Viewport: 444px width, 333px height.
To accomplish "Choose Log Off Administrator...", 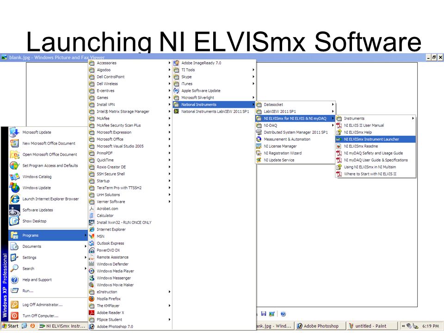I will click(x=48, y=305).
